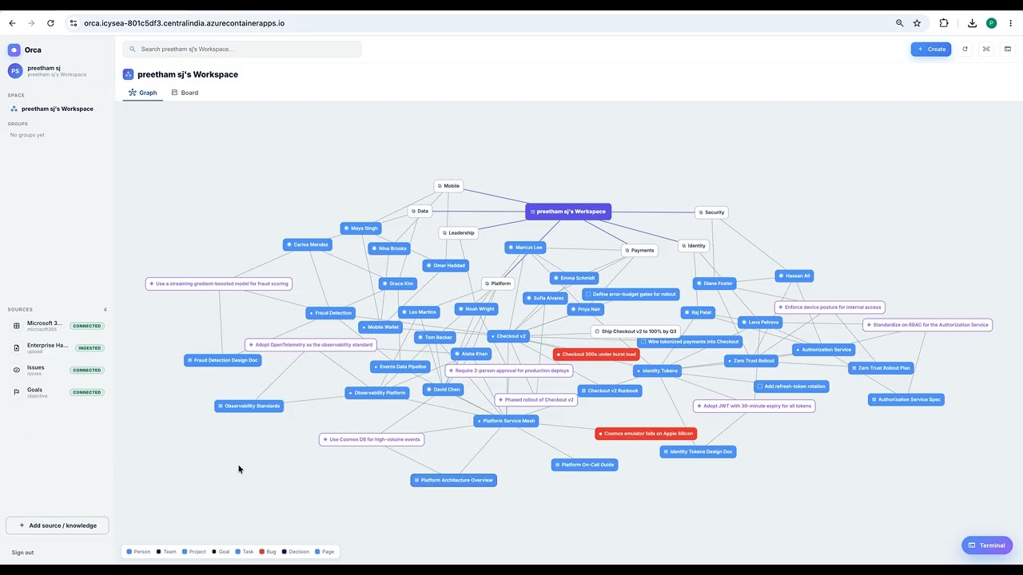Open the Chrome three-dot menu
This screenshot has height=575, width=1023.
coord(1010,23)
